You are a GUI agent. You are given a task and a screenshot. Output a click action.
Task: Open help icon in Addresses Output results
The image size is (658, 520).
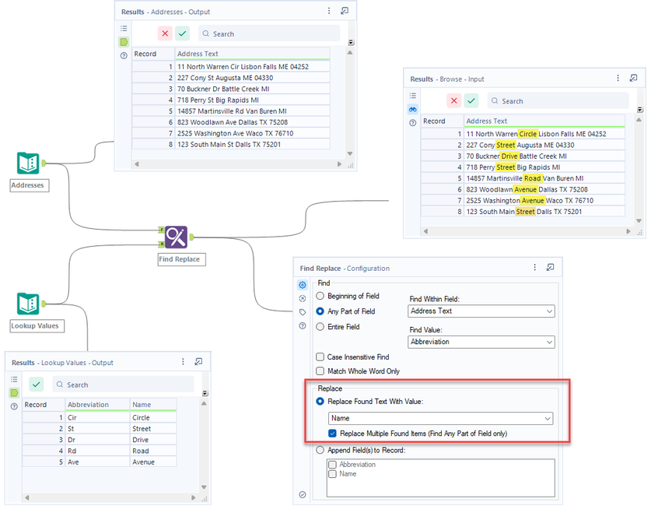(x=124, y=55)
